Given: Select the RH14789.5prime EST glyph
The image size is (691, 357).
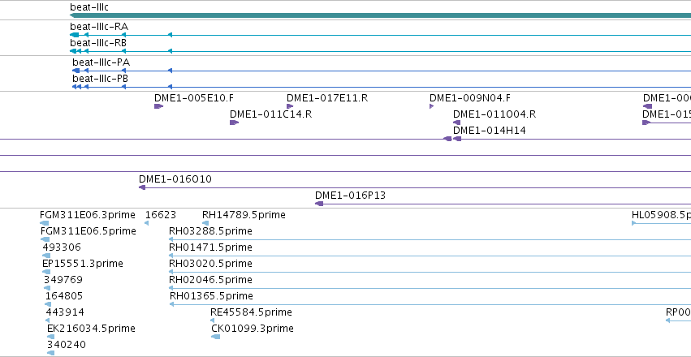Looking at the screenshot, I should (x=205, y=223).
